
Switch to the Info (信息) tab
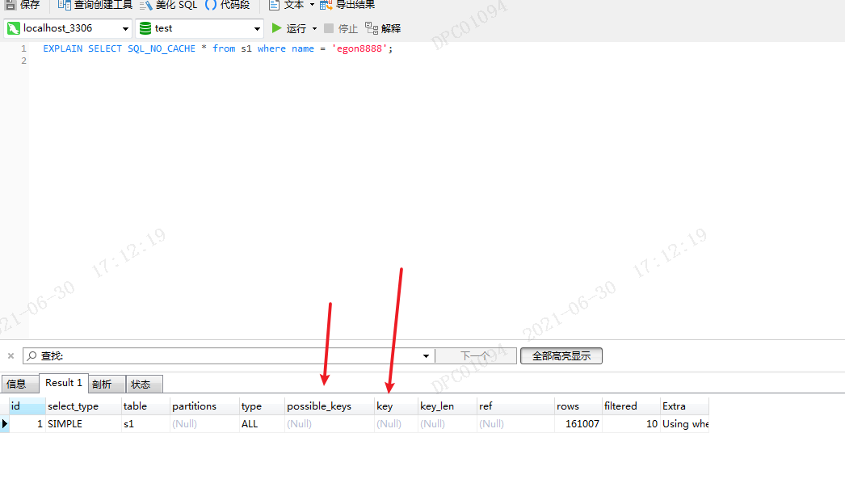tap(20, 384)
